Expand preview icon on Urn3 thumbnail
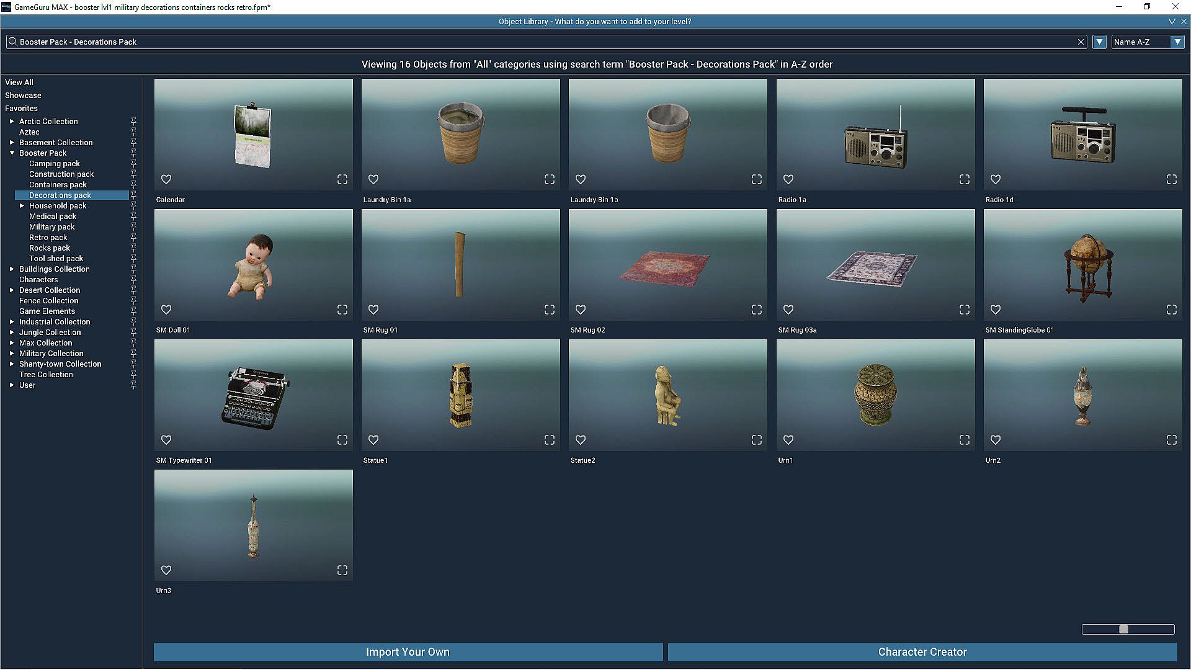 click(x=342, y=570)
